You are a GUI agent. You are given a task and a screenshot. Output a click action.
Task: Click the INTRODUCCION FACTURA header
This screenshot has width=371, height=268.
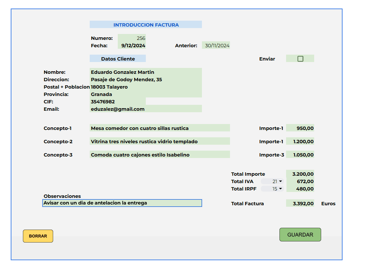point(146,25)
